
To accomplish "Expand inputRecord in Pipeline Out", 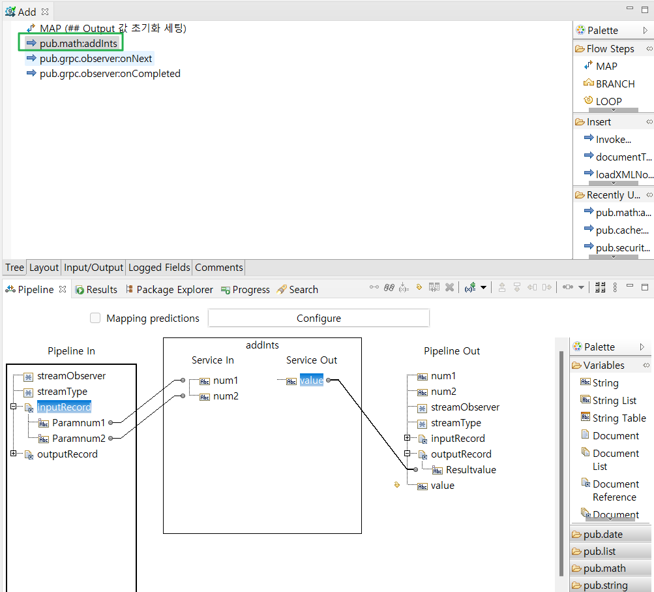I will tap(408, 438).
